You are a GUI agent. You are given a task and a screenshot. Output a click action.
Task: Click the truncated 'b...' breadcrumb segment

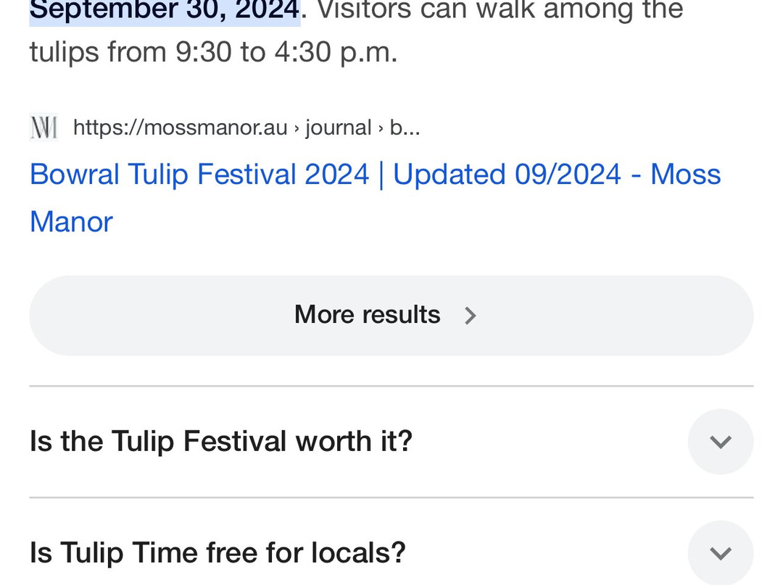point(405,127)
